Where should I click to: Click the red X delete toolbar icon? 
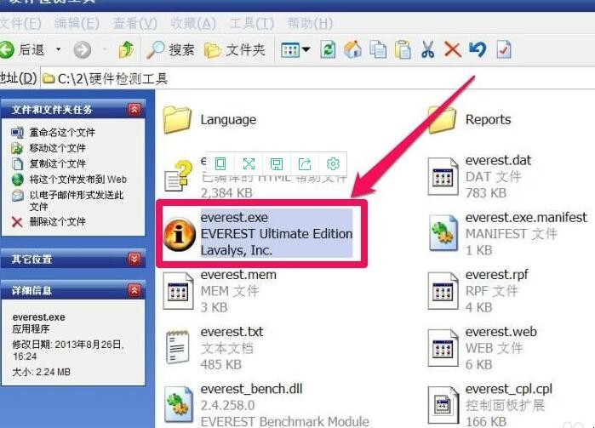click(453, 49)
